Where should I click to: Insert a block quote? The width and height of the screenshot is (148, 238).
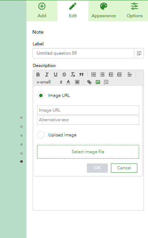point(81,75)
